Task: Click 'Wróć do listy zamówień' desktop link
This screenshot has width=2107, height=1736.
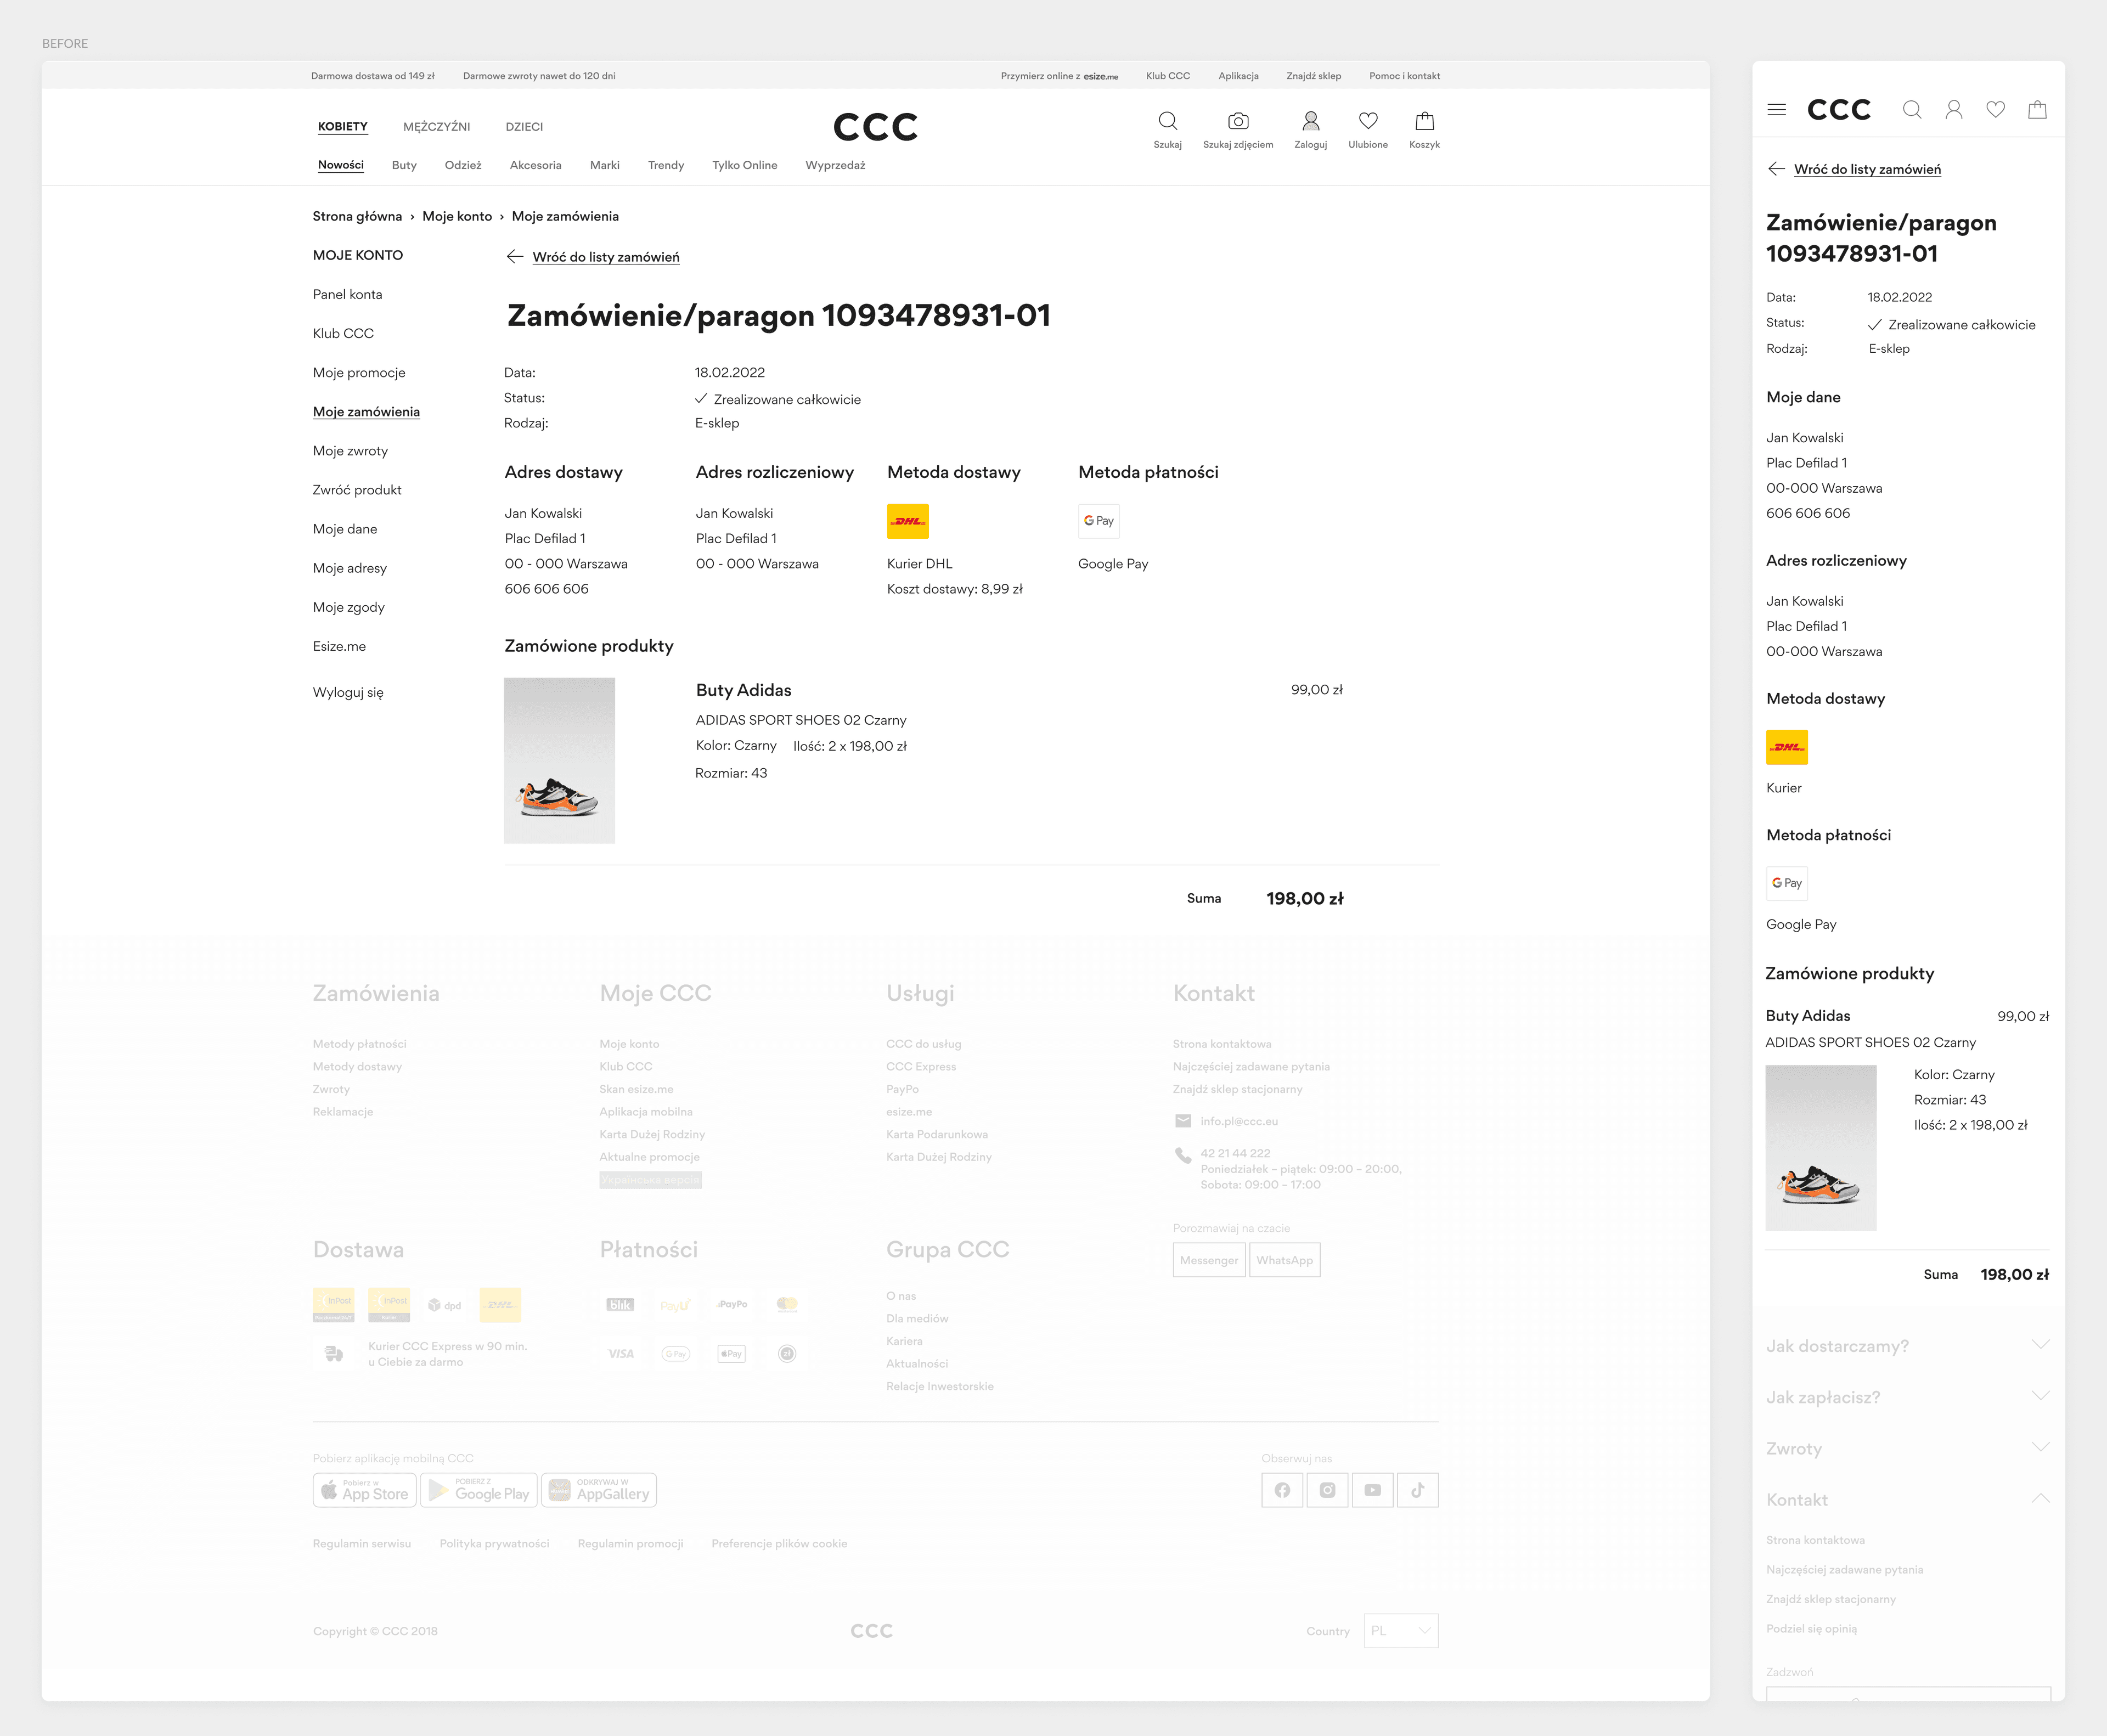Action: [x=605, y=257]
